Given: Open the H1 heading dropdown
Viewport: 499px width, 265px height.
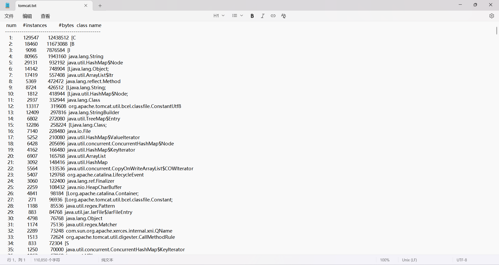Looking at the screenshot, I should [x=219, y=16].
